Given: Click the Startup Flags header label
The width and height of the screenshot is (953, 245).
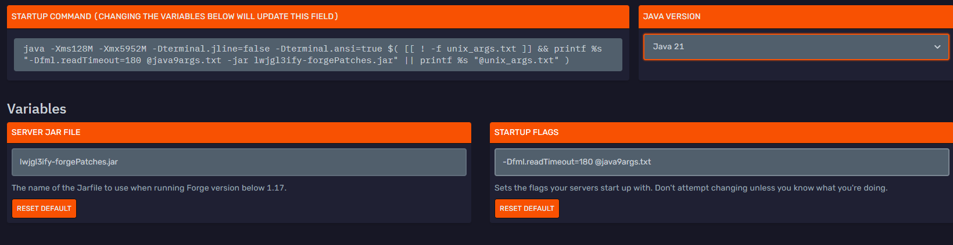Looking at the screenshot, I should tap(526, 133).
